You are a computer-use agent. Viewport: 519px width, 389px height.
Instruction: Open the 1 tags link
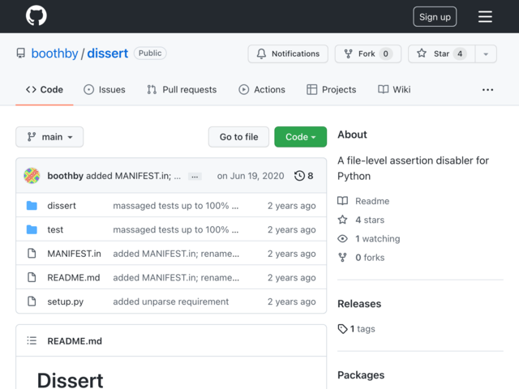(357, 329)
